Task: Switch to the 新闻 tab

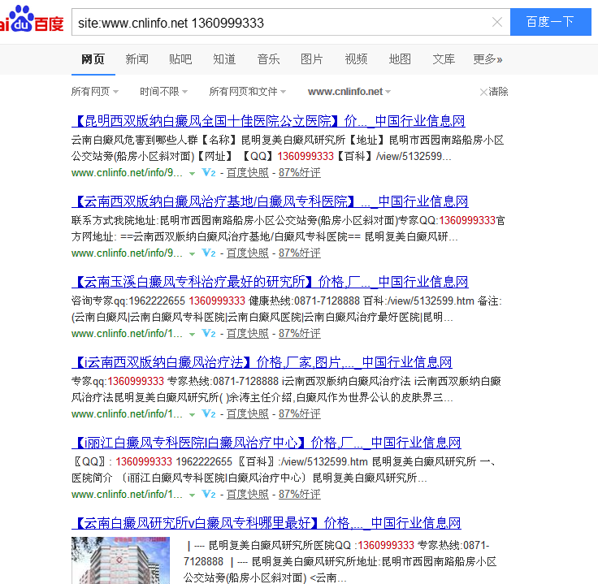Action: 136,59
